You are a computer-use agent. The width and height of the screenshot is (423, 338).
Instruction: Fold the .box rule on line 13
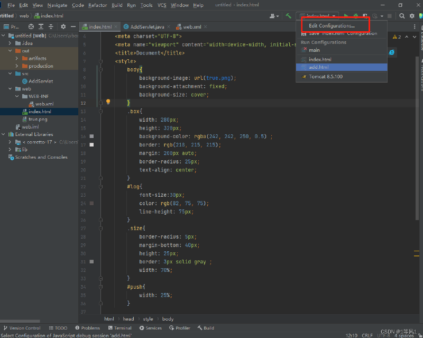[100, 111]
